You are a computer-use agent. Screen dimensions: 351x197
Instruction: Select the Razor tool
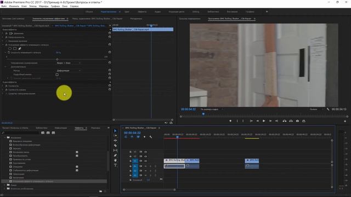click(115, 146)
